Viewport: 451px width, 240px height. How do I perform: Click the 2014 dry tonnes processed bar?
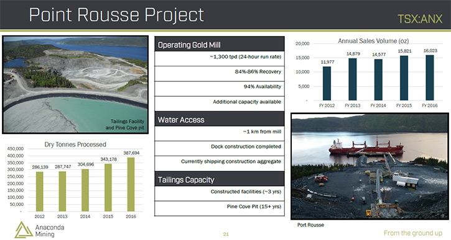pyautogui.click(x=85, y=190)
